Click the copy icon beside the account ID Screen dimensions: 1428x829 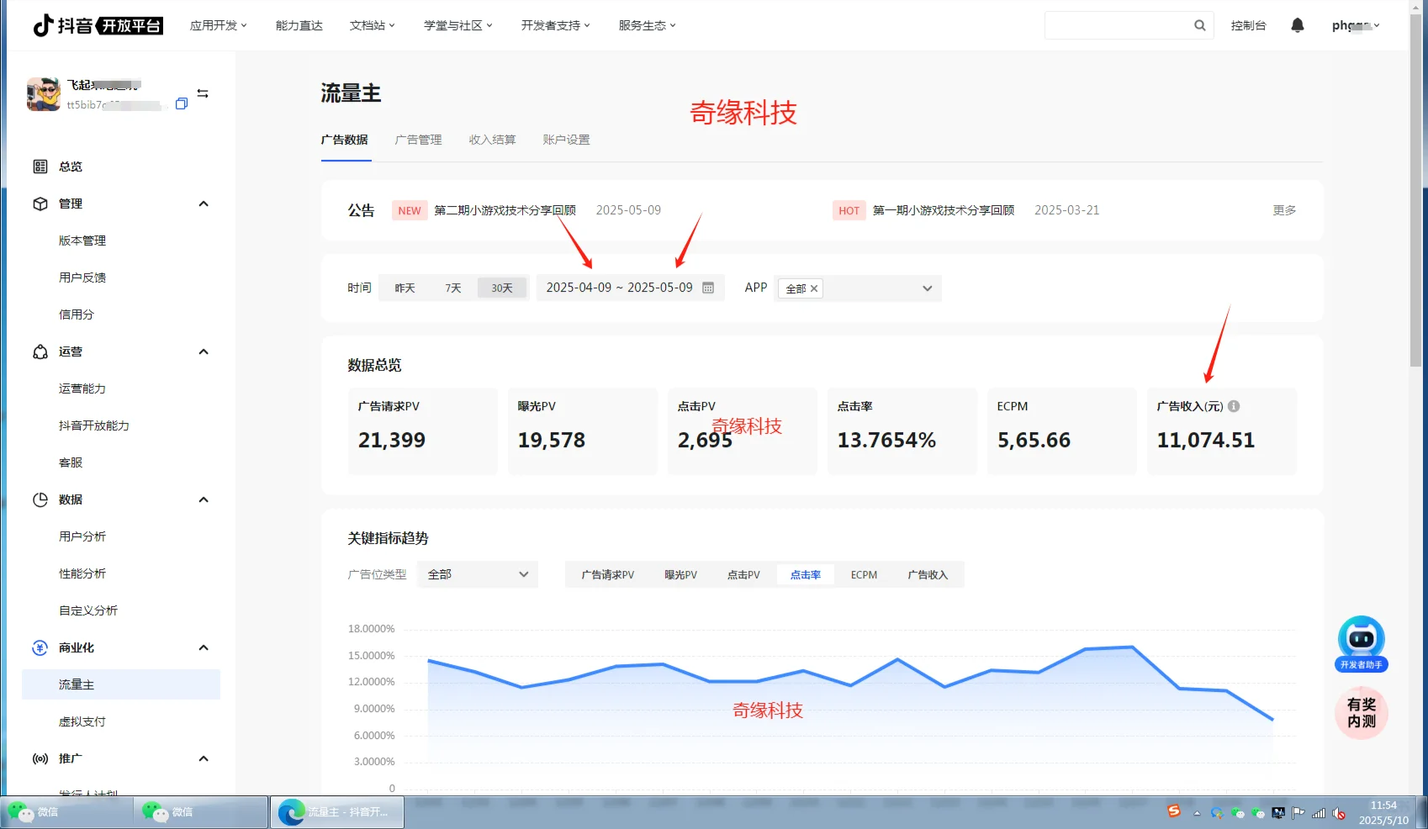pyautogui.click(x=181, y=104)
